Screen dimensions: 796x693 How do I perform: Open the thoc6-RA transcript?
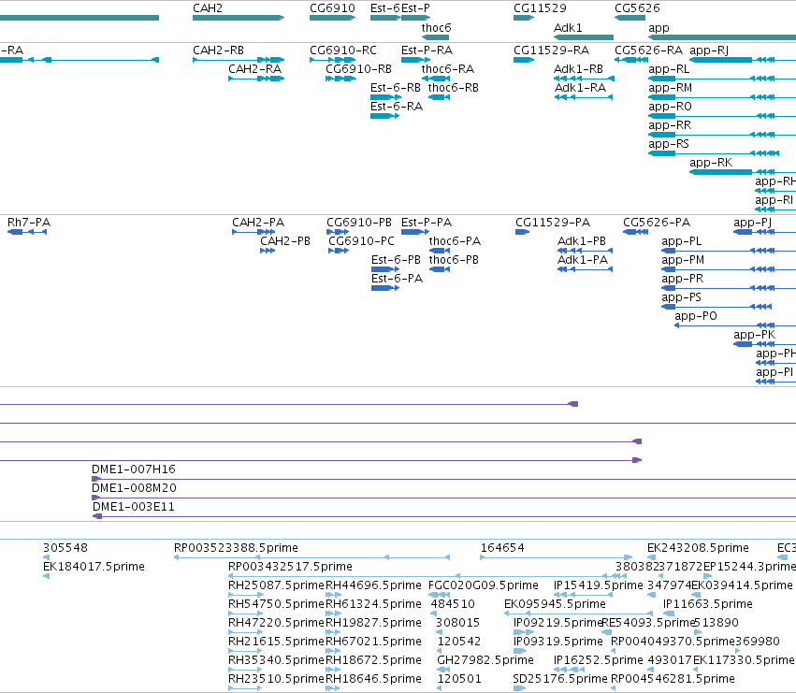pos(436,79)
